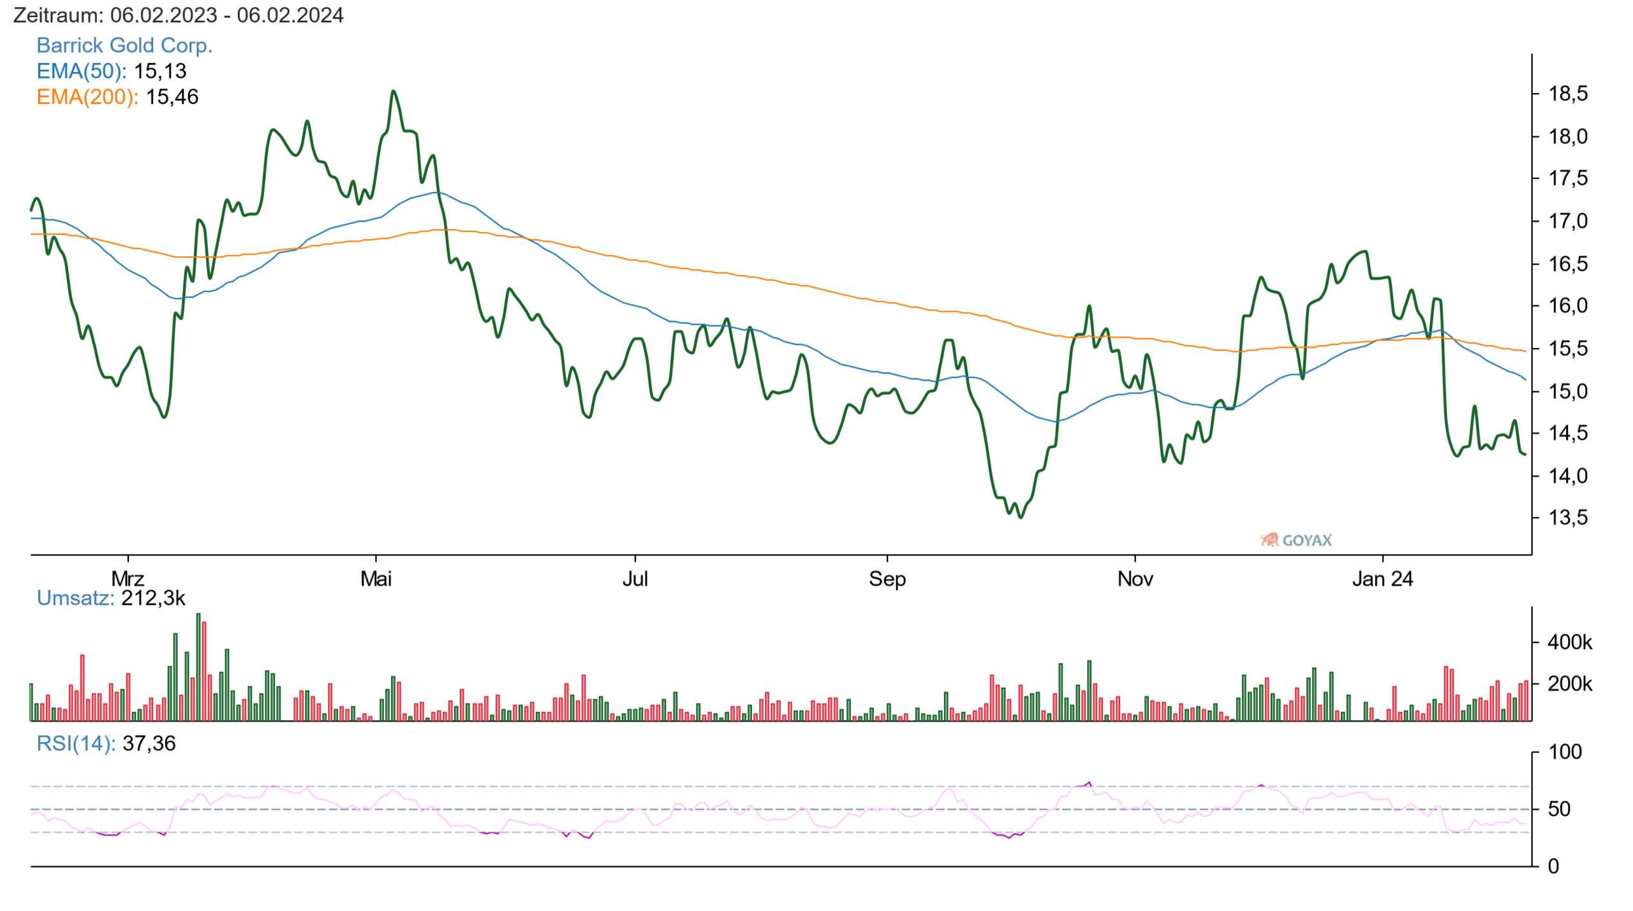The width and height of the screenshot is (1633, 911).
Task: Click the 17,5 price axis label
Action: tap(1569, 179)
